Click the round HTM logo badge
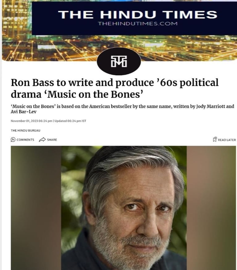The image size is (237, 270). coord(119,61)
